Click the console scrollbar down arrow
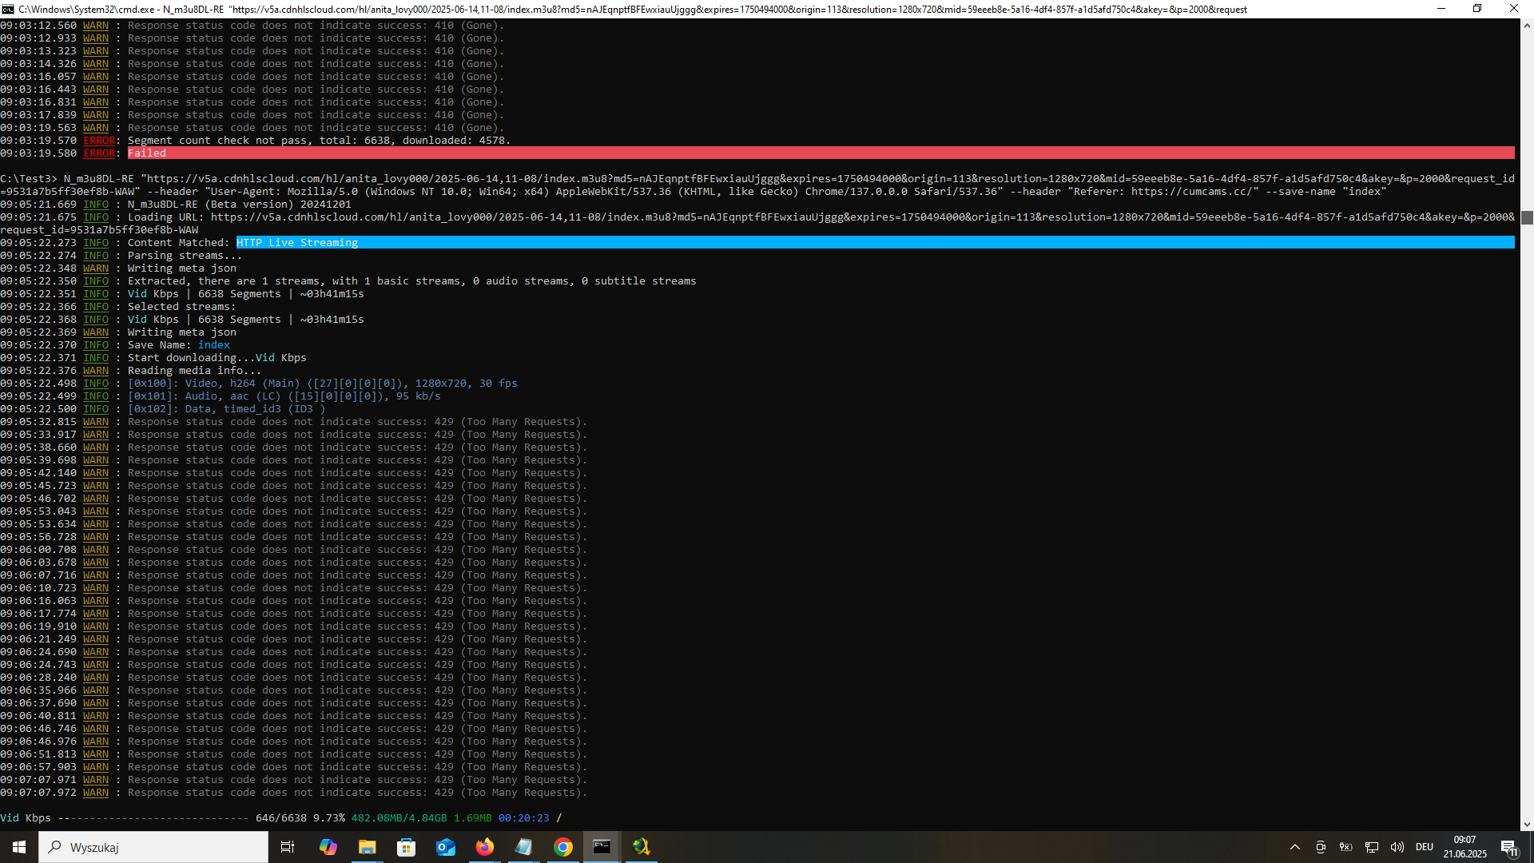Viewport: 1534px width, 863px height. click(1527, 824)
